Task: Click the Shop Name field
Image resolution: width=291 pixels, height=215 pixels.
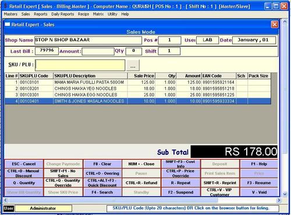Action: [x=88, y=40]
